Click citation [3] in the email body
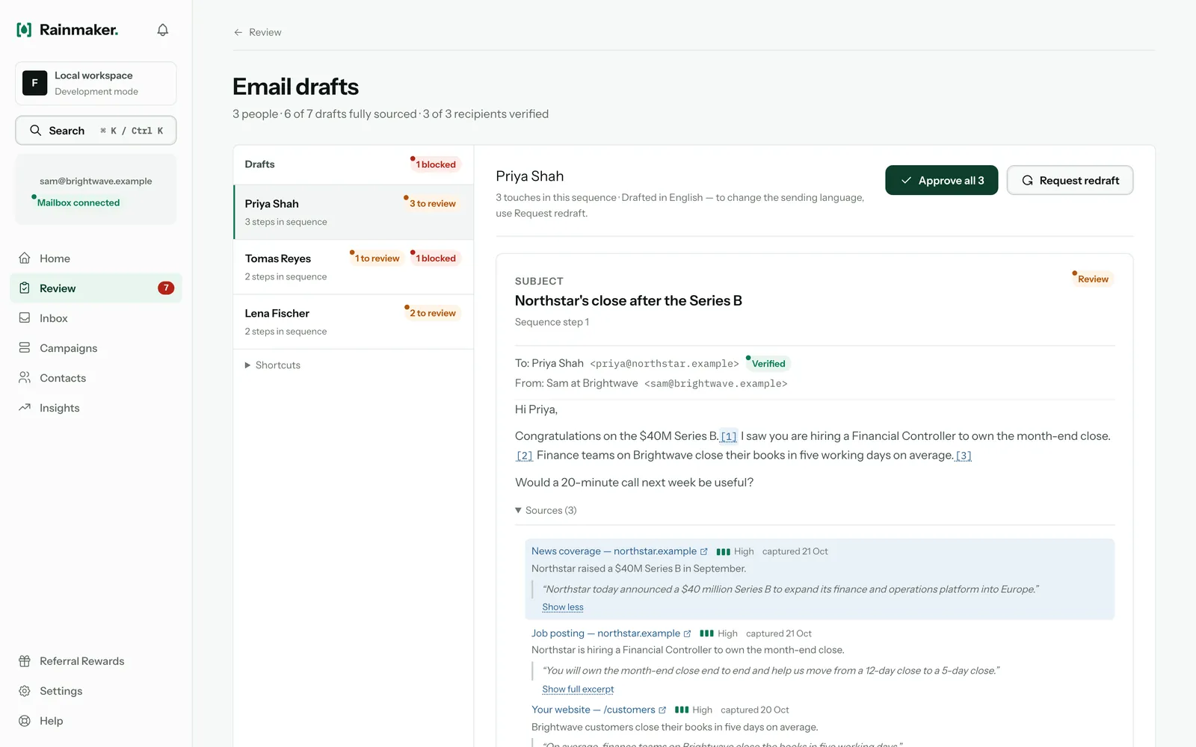1196x747 pixels. (x=964, y=456)
